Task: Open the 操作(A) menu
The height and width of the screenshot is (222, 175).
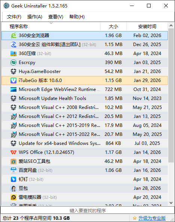Action: pos(35,17)
